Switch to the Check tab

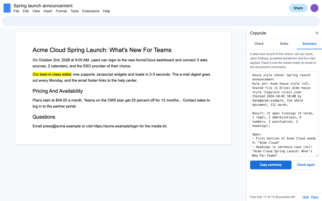pyautogui.click(x=259, y=44)
